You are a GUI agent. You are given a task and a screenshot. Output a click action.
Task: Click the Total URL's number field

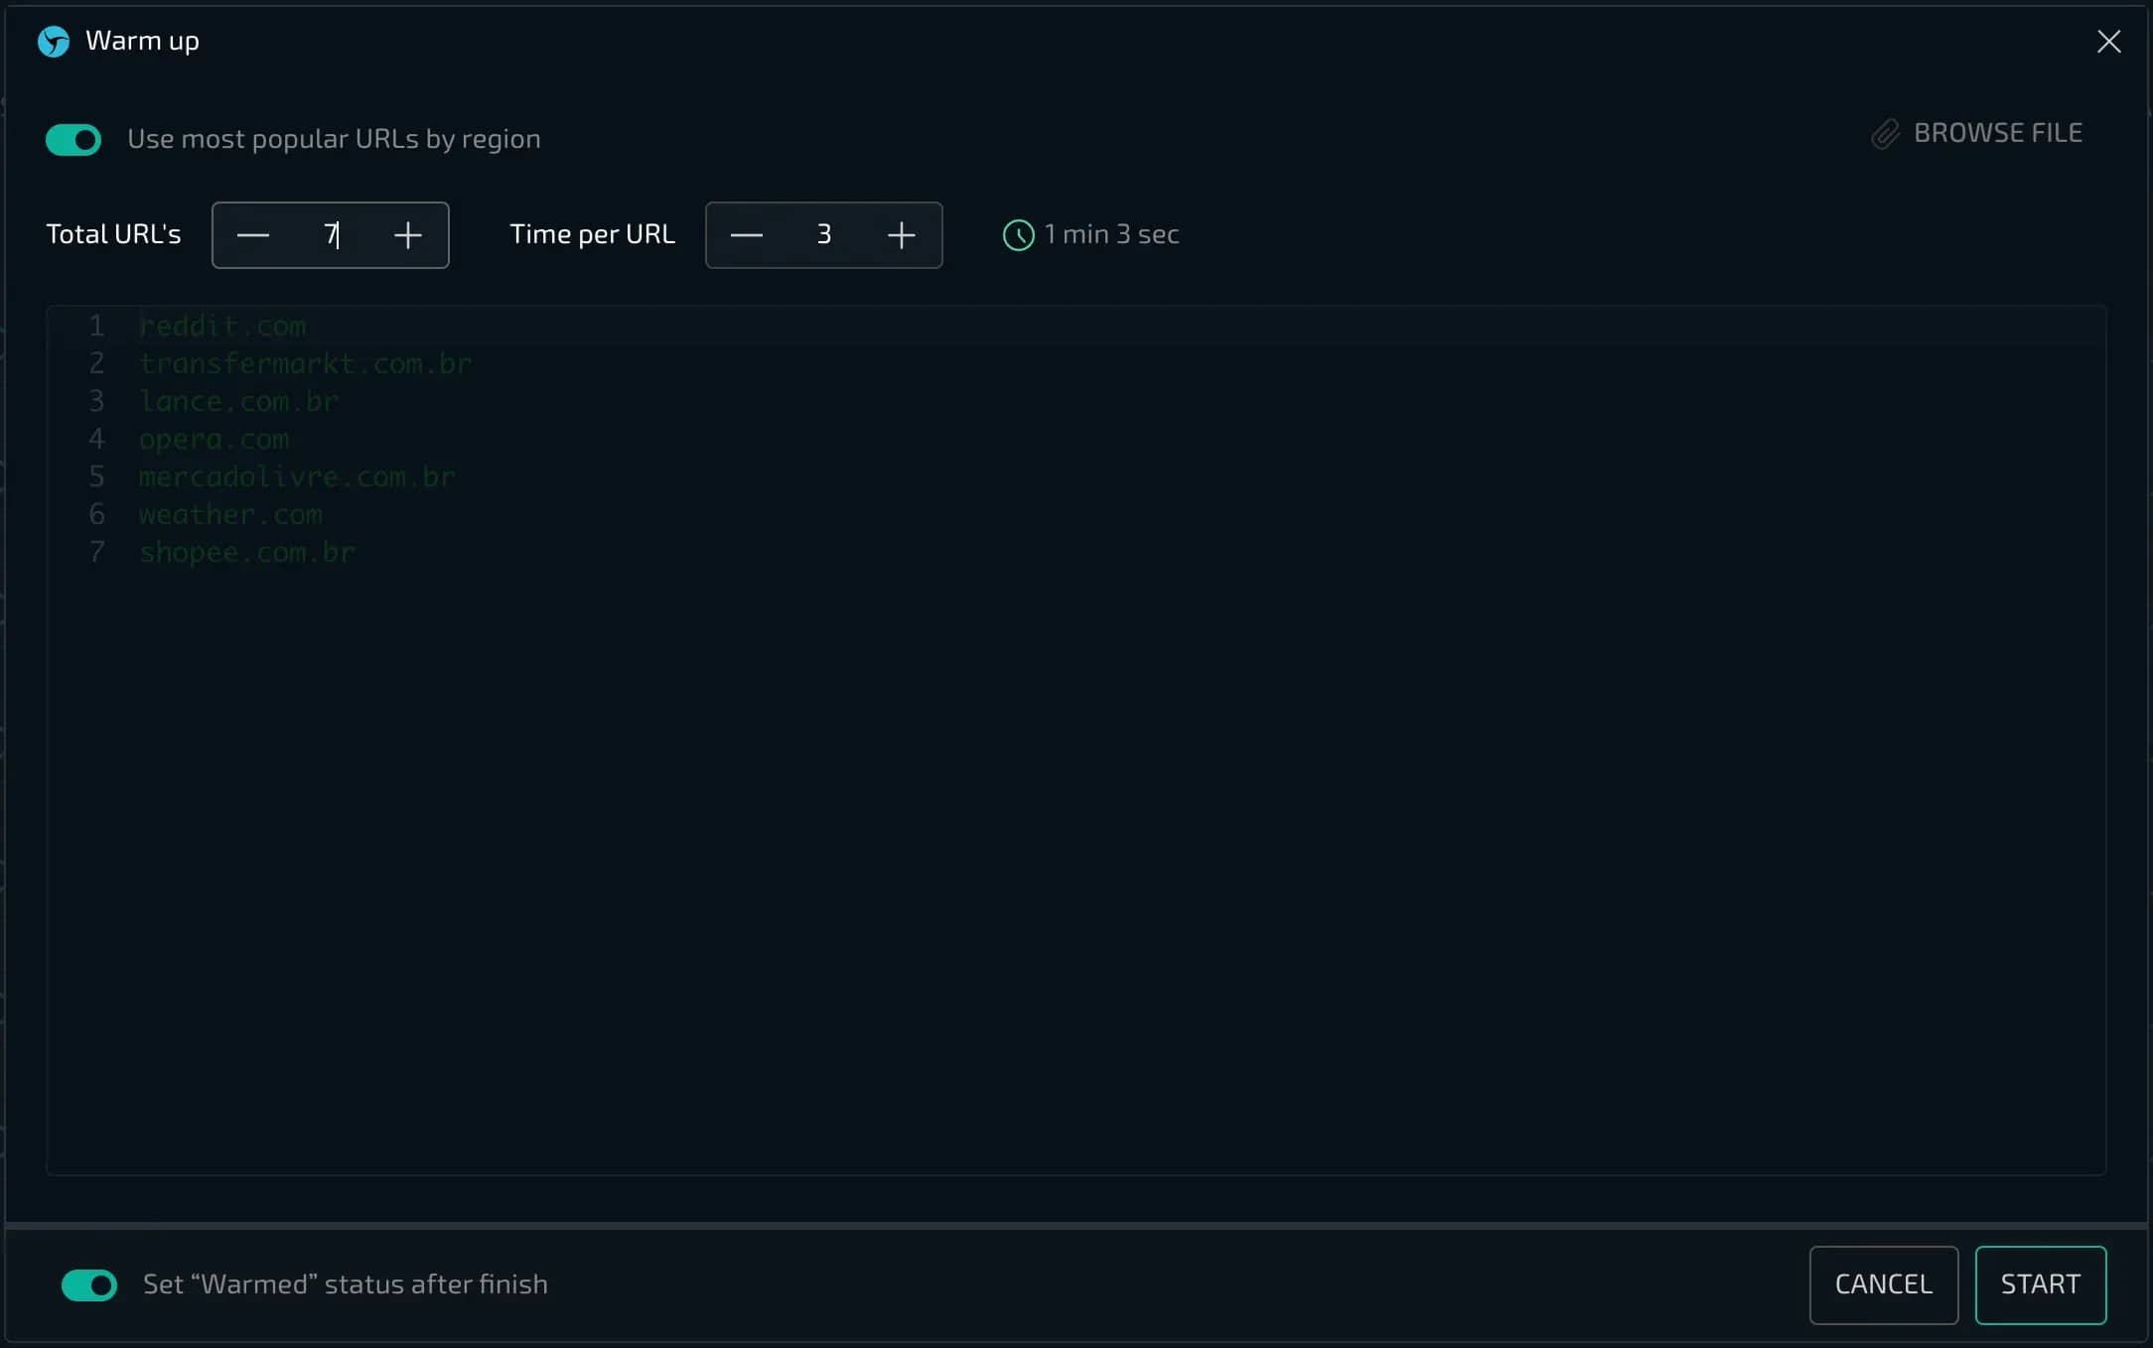(331, 235)
